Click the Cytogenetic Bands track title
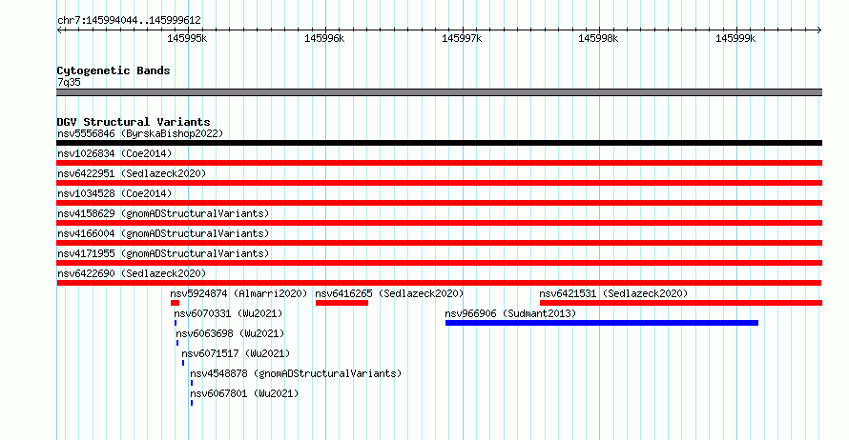 pyautogui.click(x=114, y=70)
